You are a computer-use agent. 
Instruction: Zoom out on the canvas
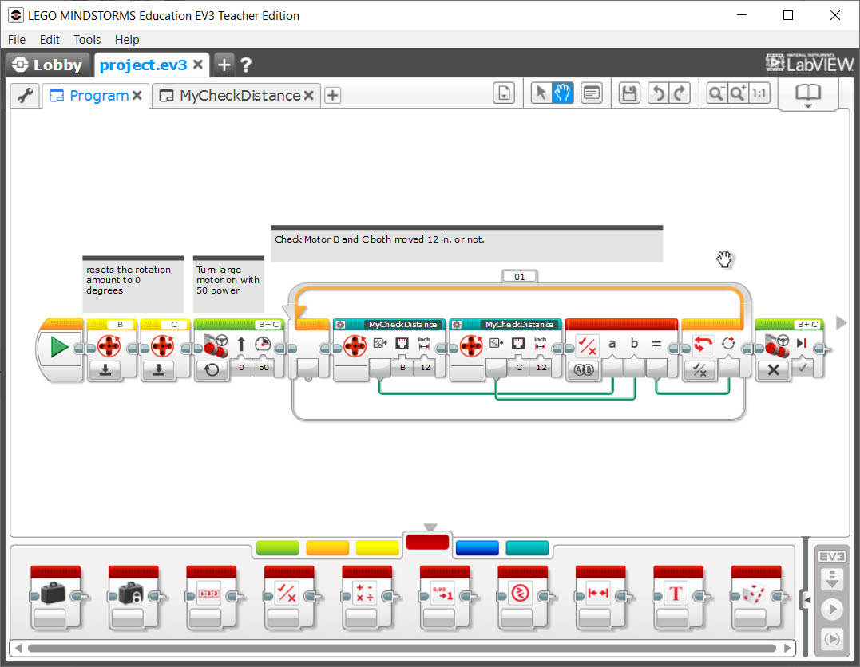pos(715,93)
